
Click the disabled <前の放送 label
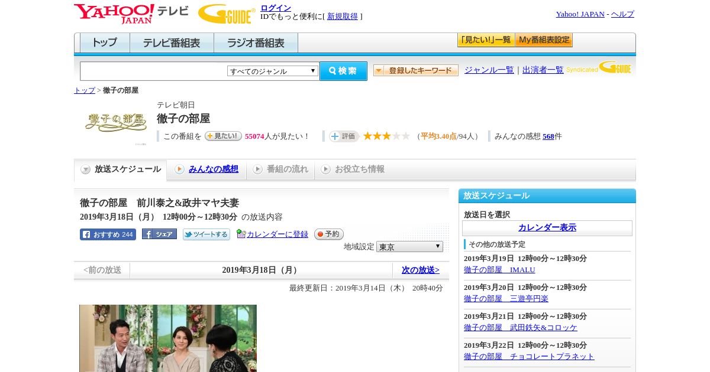(102, 270)
